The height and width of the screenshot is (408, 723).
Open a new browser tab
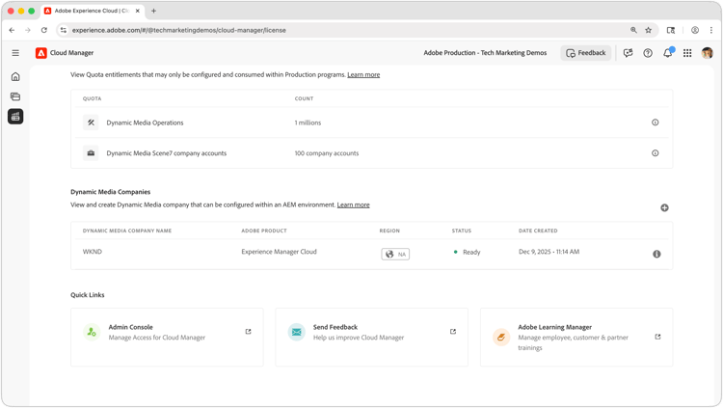pyautogui.click(x=153, y=11)
